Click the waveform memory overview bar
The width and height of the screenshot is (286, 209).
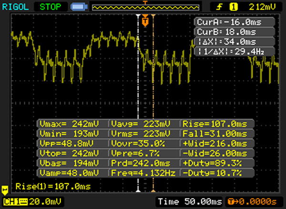[145, 8]
